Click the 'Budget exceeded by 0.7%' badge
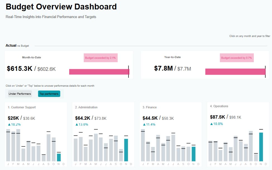Viewport: 272px width, 170px height. [237, 58]
